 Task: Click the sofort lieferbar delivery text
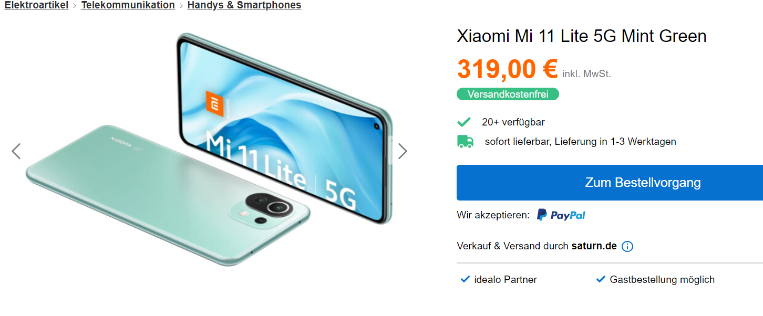(x=581, y=141)
